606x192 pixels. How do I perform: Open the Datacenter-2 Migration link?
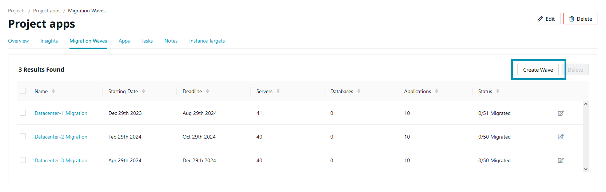point(61,137)
